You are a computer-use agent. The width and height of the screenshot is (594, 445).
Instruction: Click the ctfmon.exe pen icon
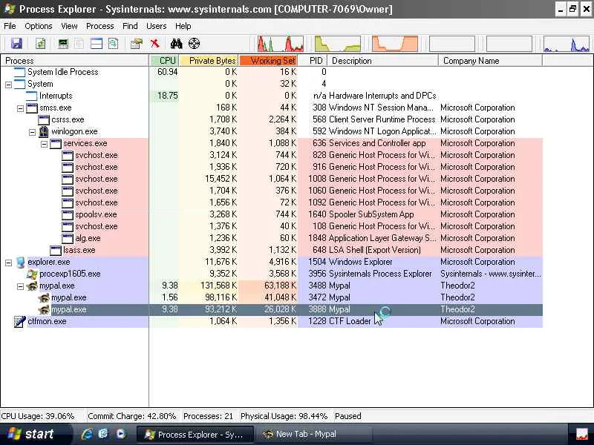click(x=20, y=321)
